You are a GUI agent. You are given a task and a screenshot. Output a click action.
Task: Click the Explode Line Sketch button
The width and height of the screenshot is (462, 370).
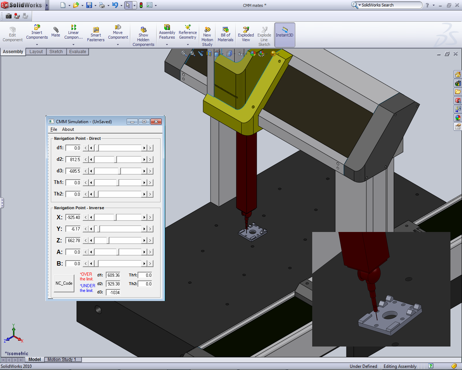pyautogui.click(x=264, y=36)
